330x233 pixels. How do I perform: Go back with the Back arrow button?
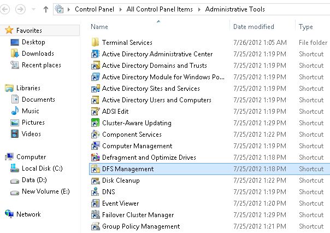tap(7, 9)
